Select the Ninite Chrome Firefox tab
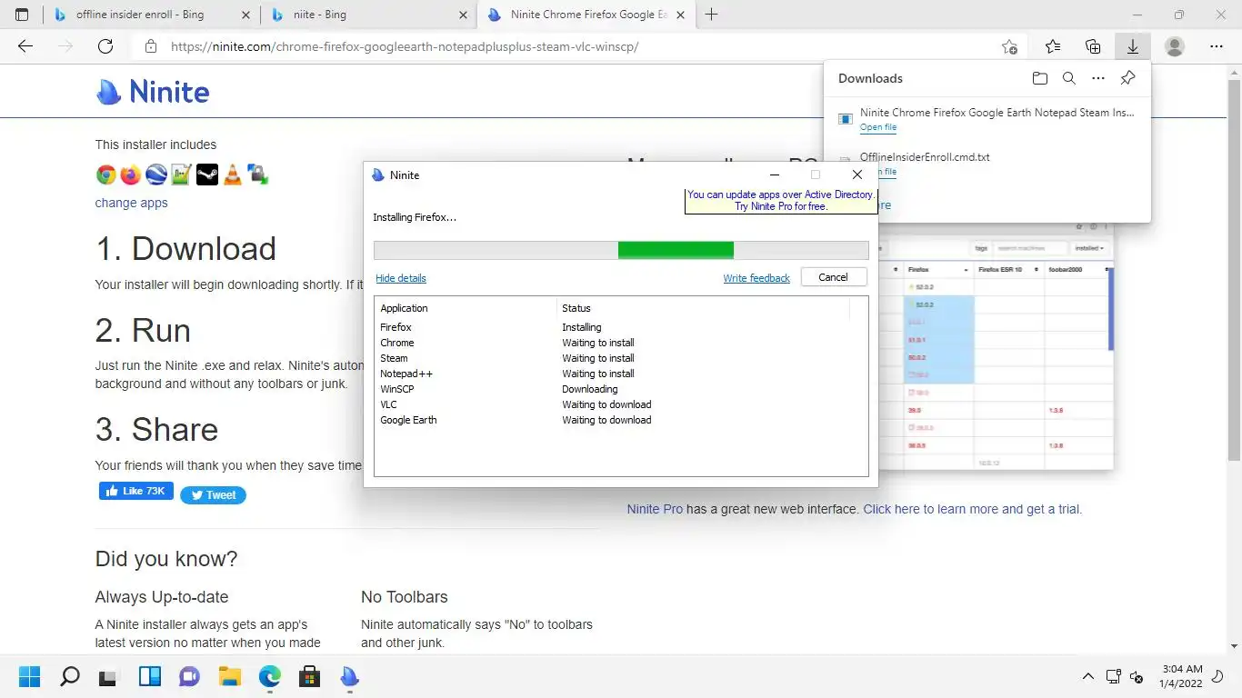 coord(586,15)
